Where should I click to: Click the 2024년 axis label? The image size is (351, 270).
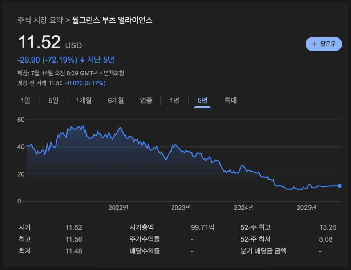243,208
